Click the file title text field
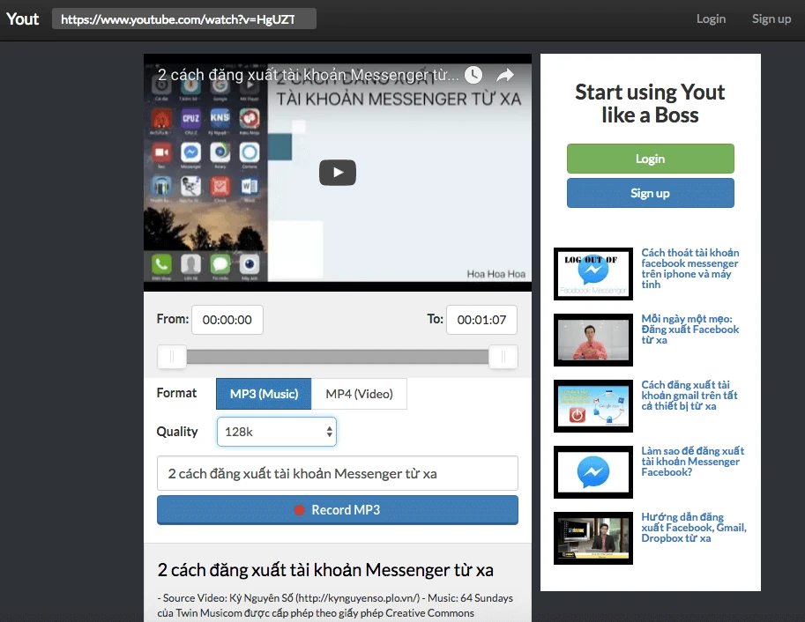 click(x=337, y=473)
